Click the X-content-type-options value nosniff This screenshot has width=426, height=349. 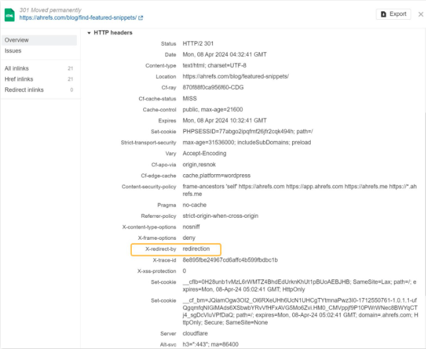click(191, 227)
